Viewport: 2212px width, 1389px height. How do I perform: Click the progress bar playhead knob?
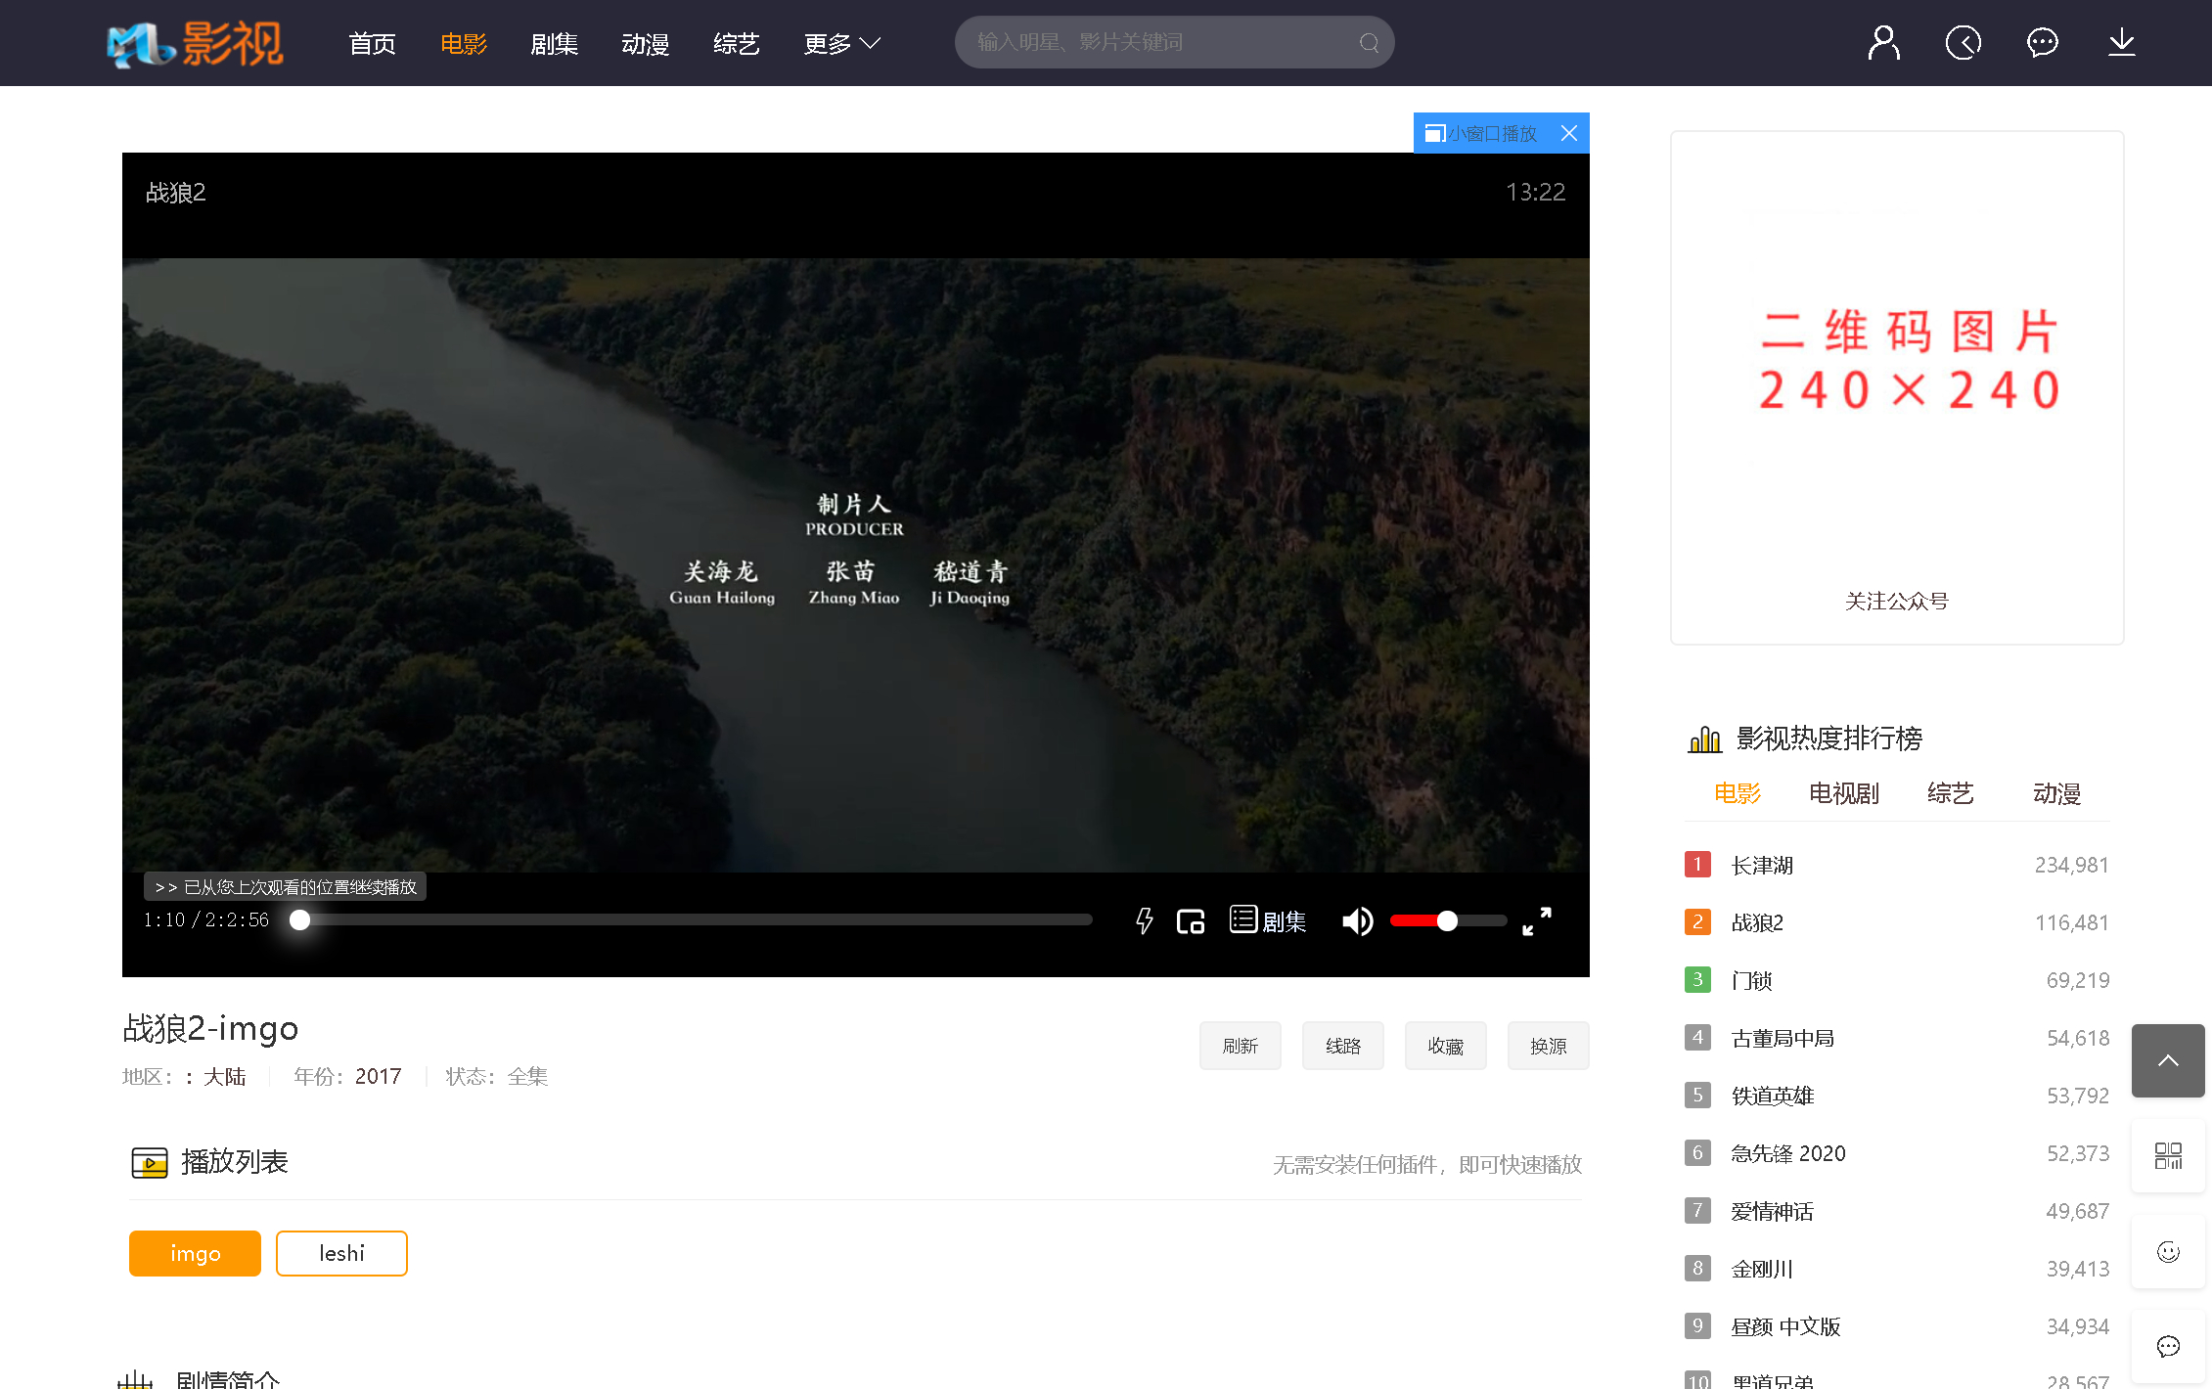pyautogui.click(x=299, y=920)
